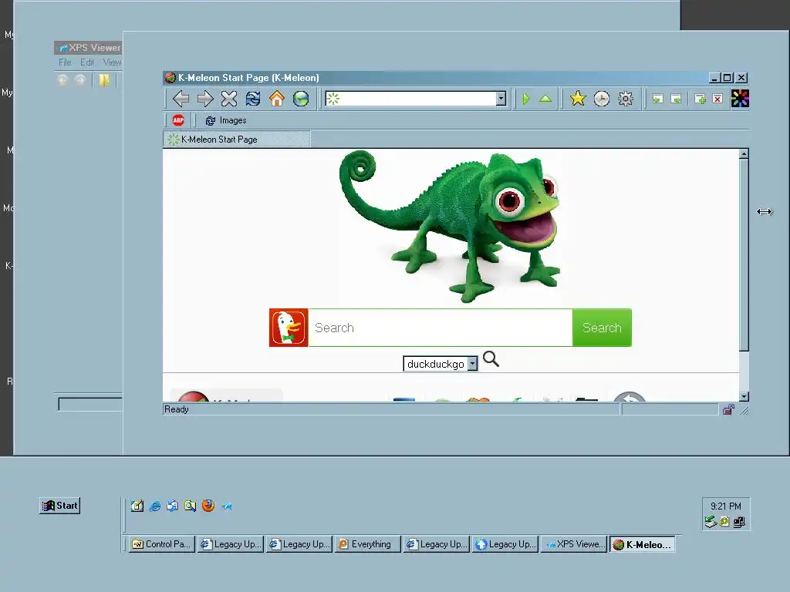790x592 pixels.
Task: Click the DuckDuckGo duck logo
Action: click(289, 328)
